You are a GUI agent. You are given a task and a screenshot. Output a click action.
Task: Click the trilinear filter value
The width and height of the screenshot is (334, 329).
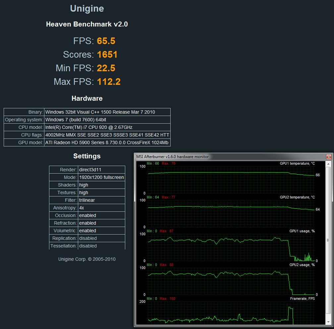pyautogui.click(x=101, y=200)
